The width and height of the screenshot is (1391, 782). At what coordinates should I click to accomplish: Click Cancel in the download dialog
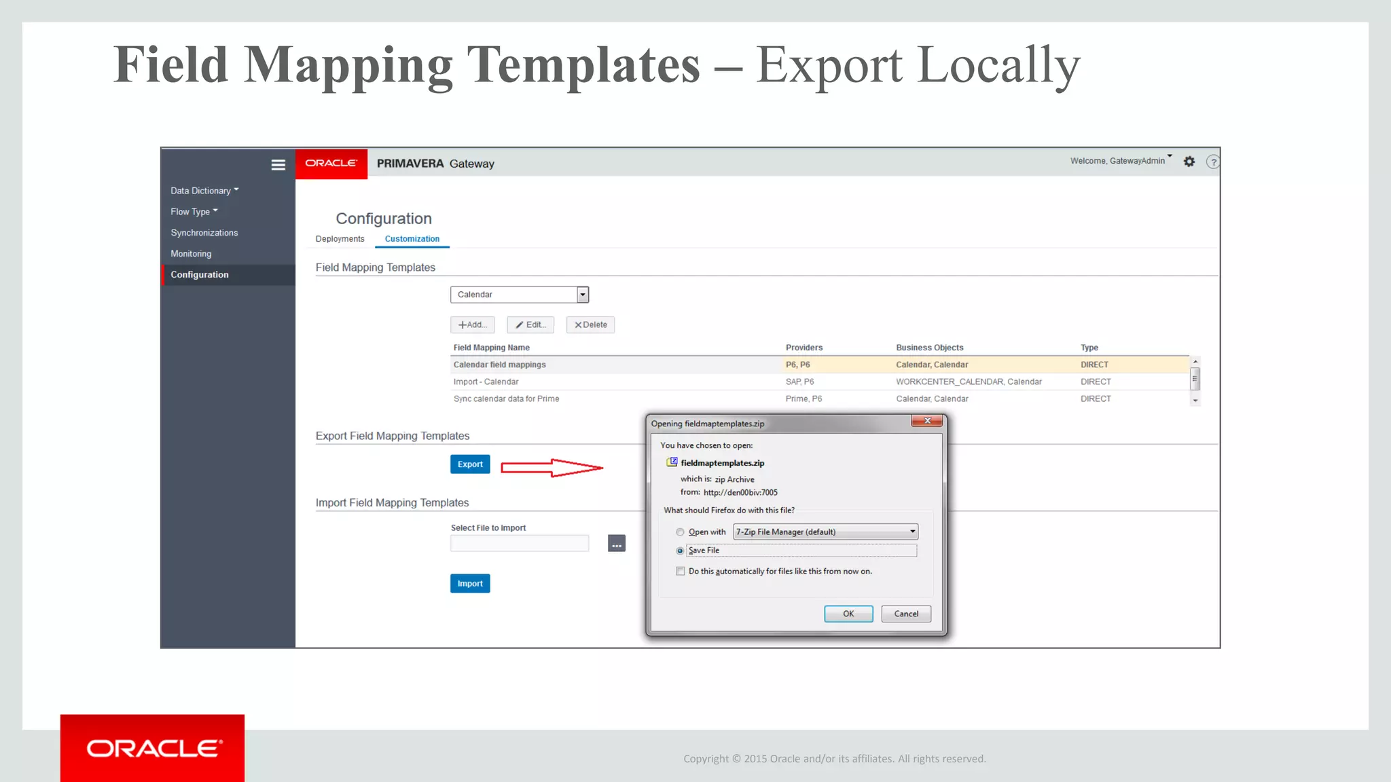point(906,614)
